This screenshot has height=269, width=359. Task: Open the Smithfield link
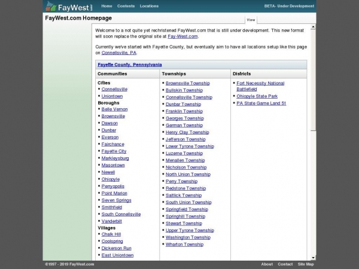coord(112,207)
